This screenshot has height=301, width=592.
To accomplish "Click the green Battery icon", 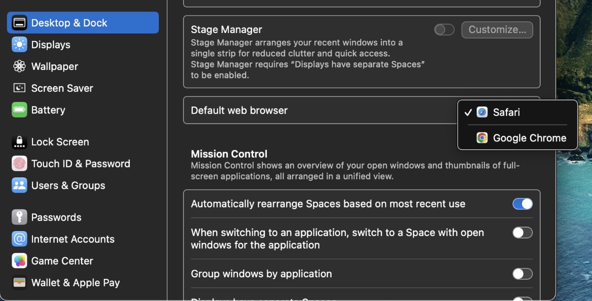I will (x=20, y=110).
